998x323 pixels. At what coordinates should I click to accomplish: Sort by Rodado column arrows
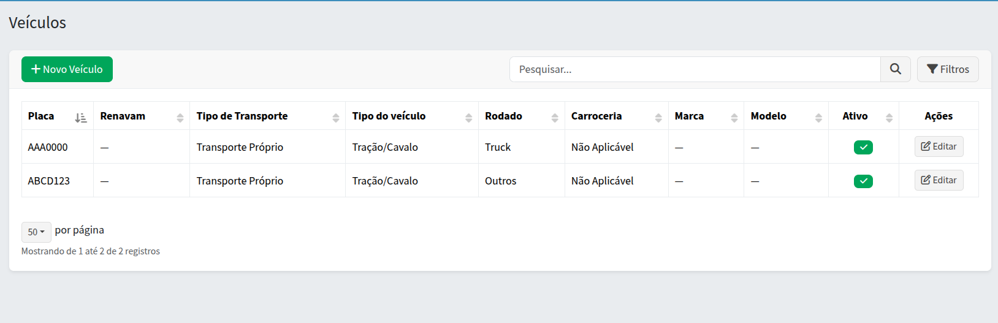[x=555, y=118]
